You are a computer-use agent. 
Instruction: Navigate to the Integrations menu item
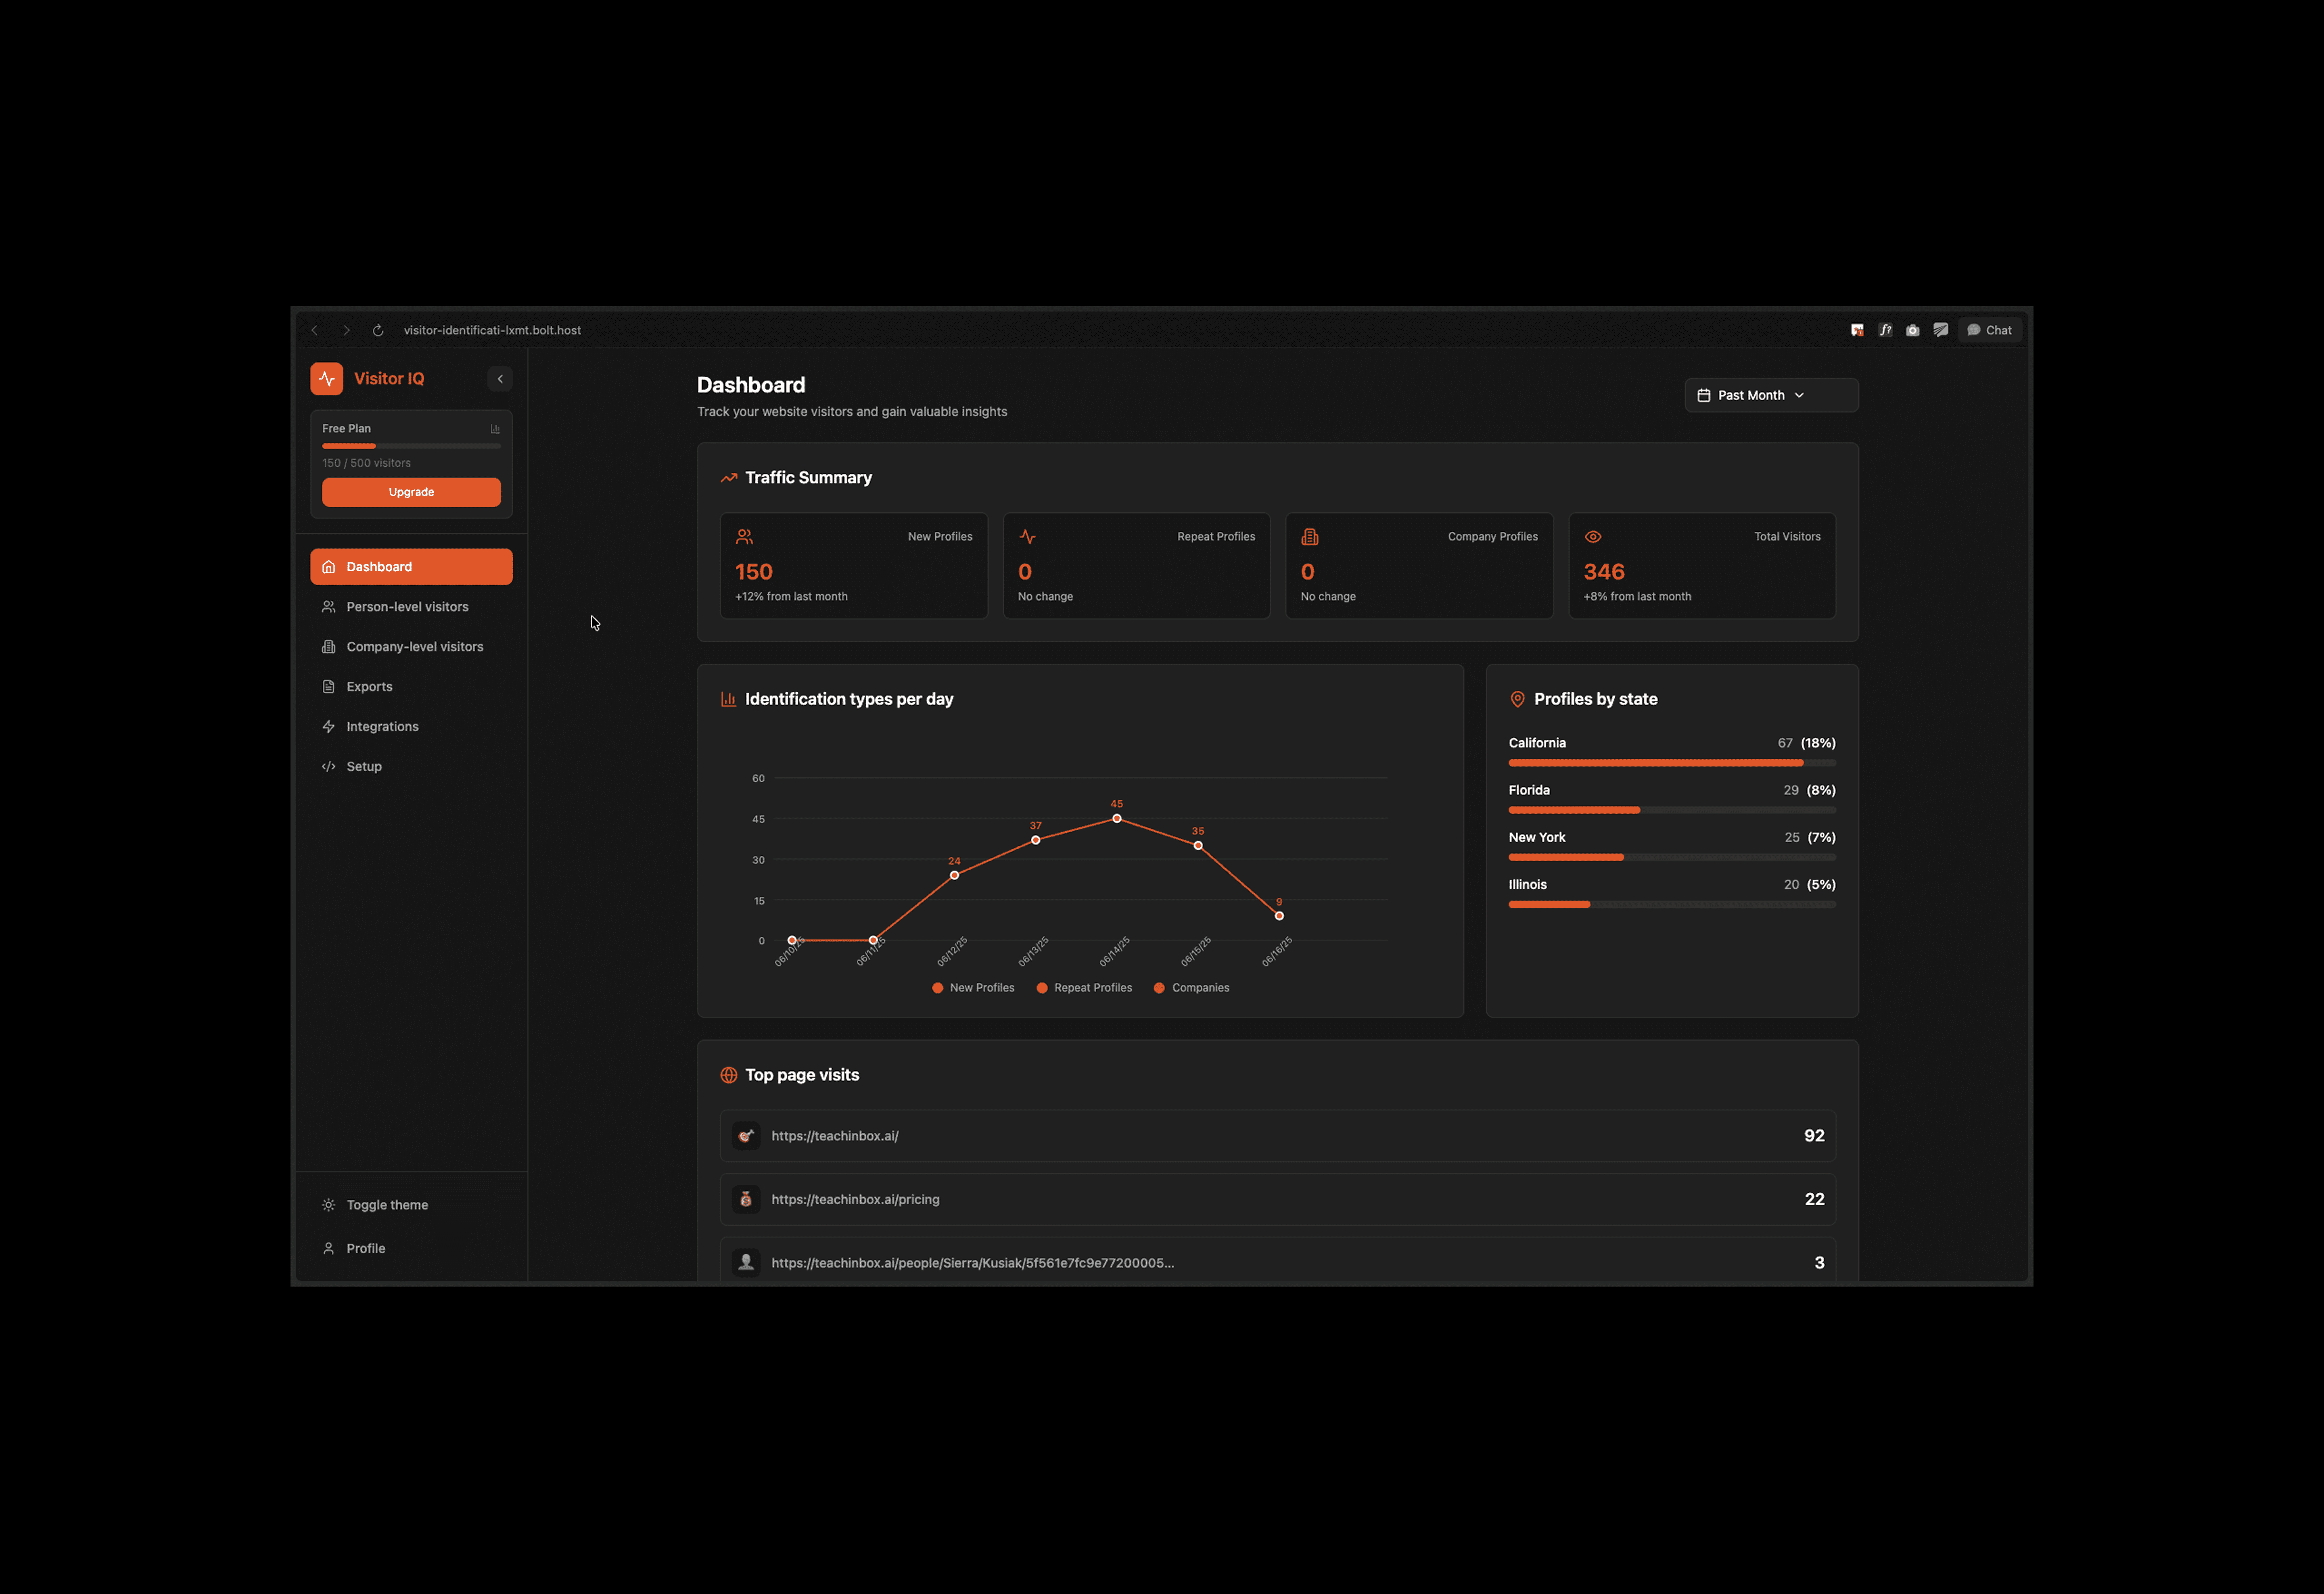point(382,727)
